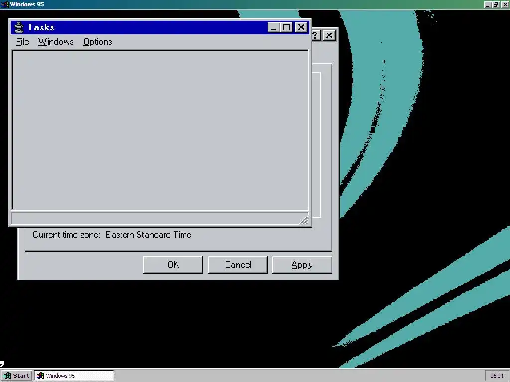Restore the outer Windows 95 window

pos(496,4)
